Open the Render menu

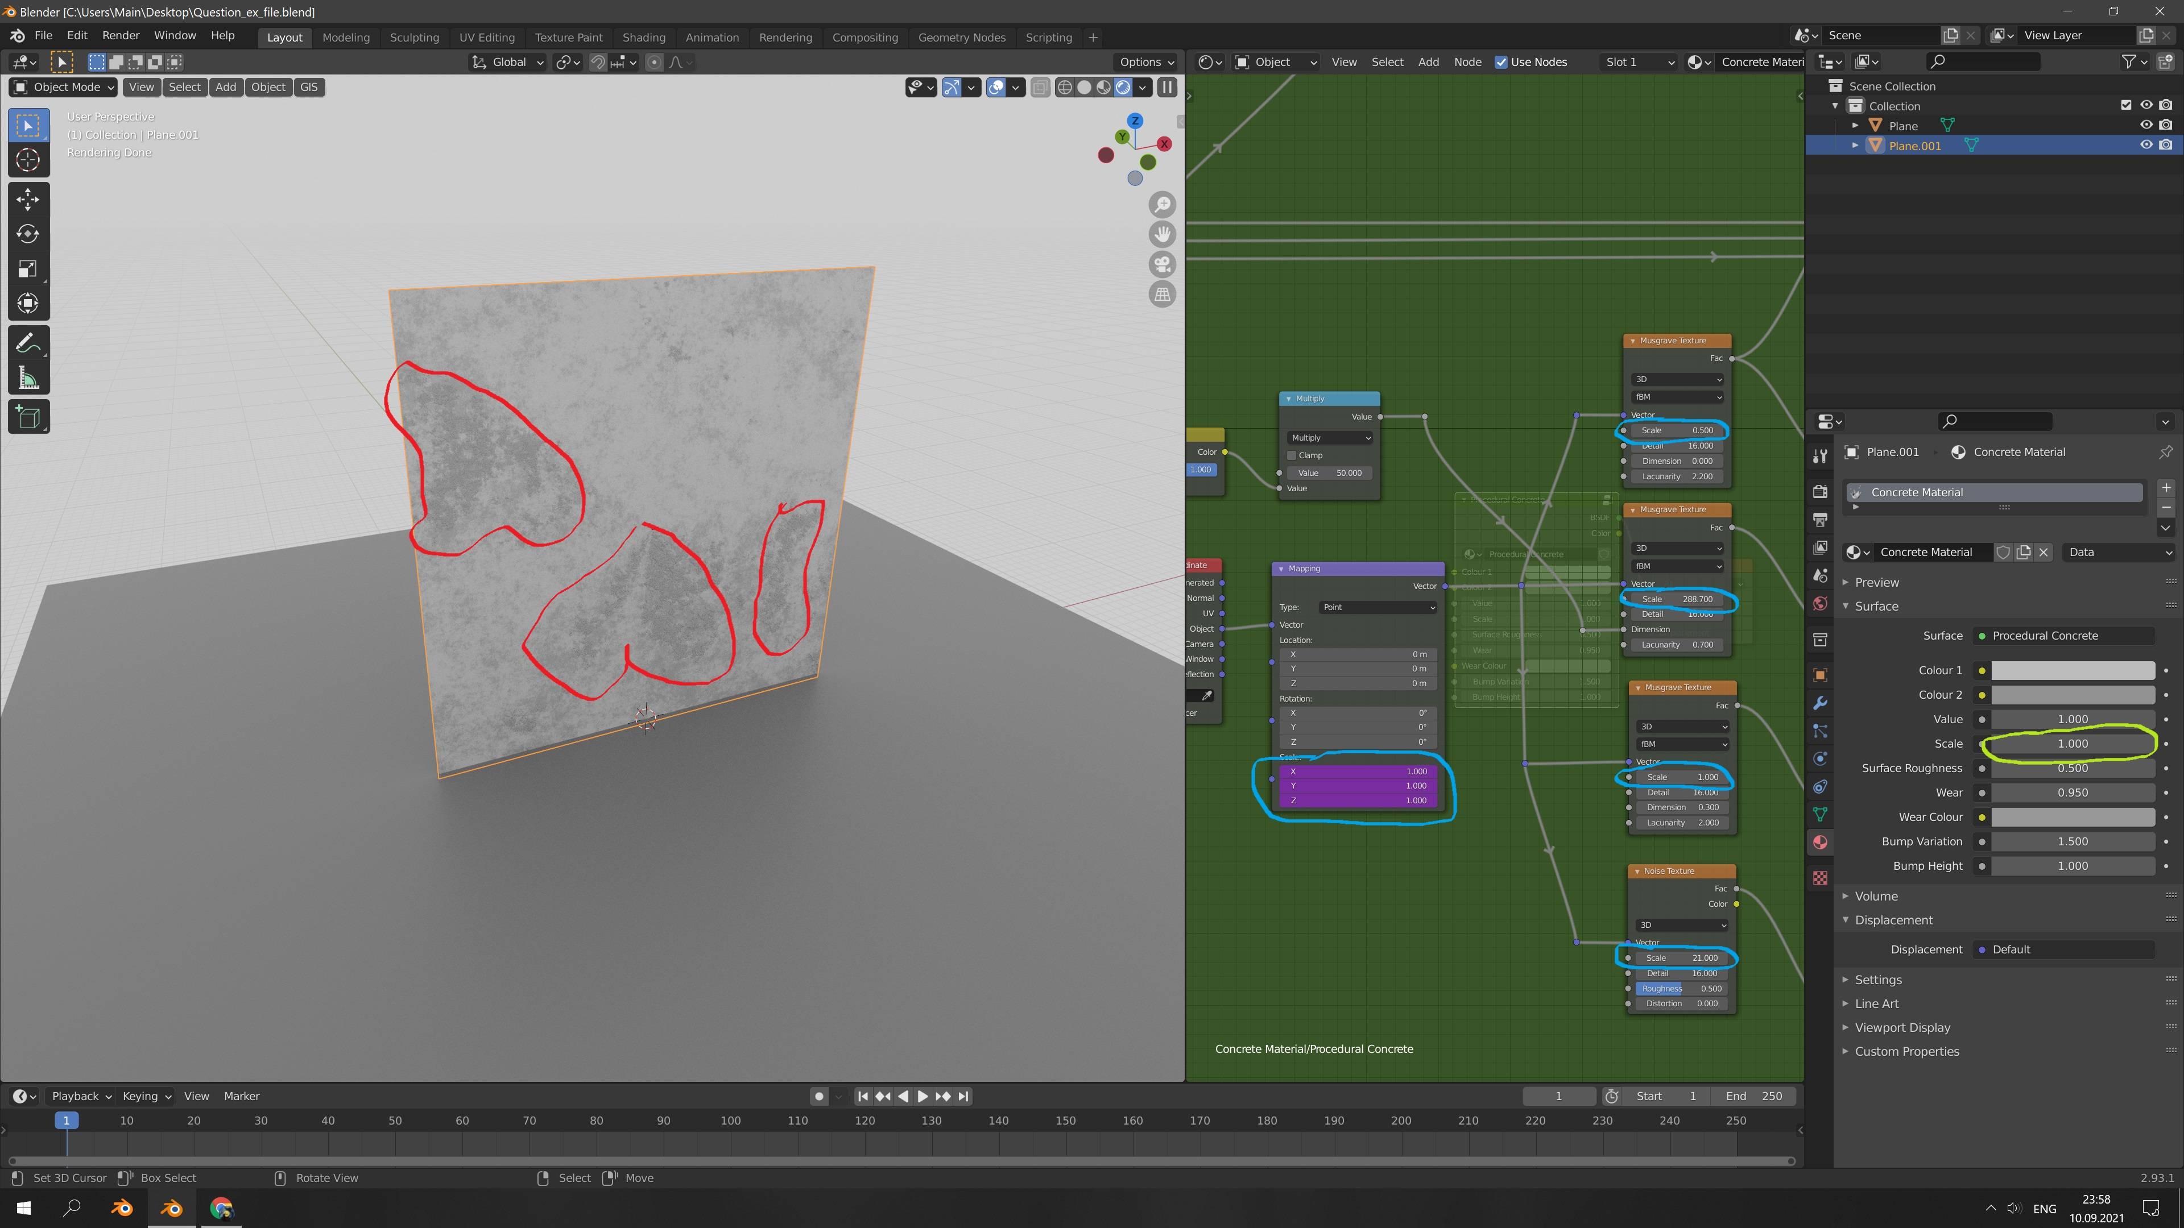(121, 36)
